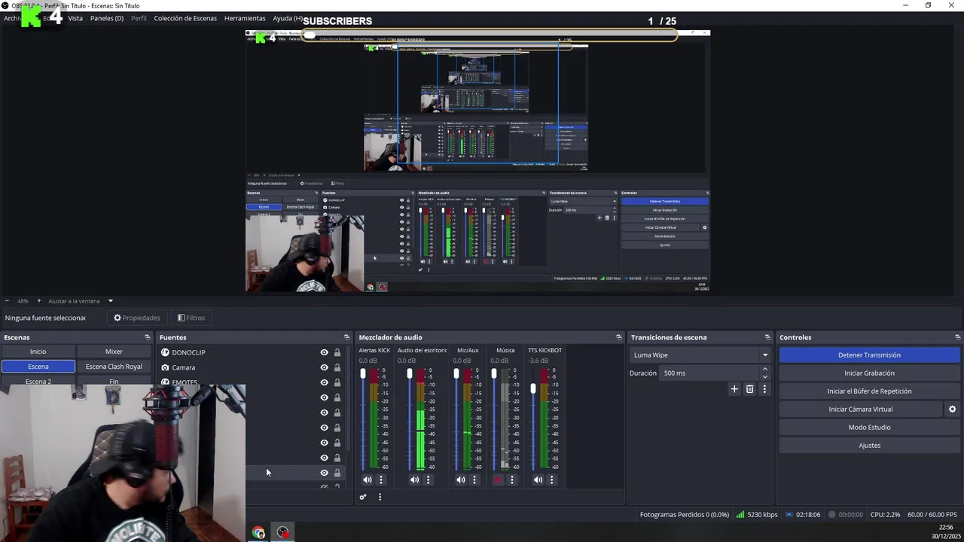The width and height of the screenshot is (964, 542).
Task: Lock the EMOTES source
Action: [337, 382]
